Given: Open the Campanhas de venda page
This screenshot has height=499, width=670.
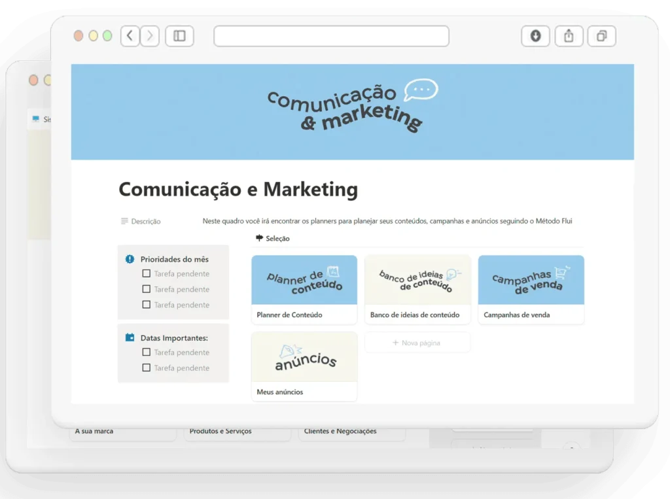Looking at the screenshot, I should click(x=531, y=290).
